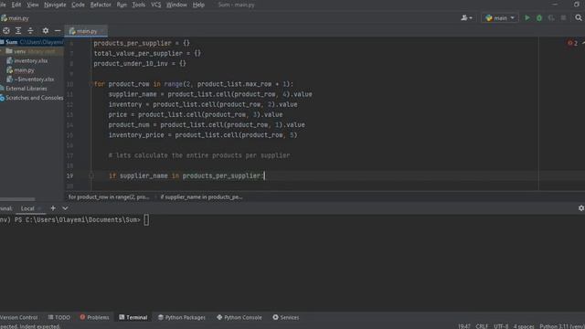Click the project tree horizontal scrollbar
The image size is (585, 329).
(18, 199)
